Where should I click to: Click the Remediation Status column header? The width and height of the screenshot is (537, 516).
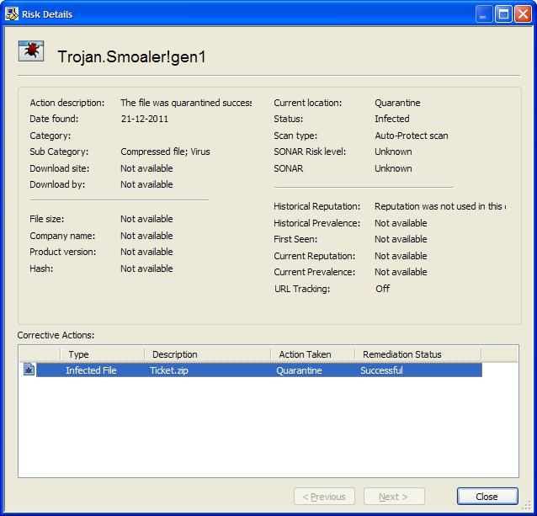417,354
